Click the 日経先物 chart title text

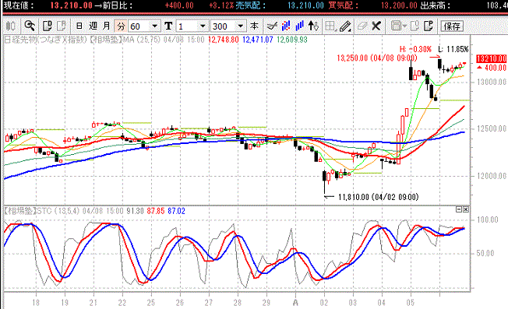pos(46,40)
